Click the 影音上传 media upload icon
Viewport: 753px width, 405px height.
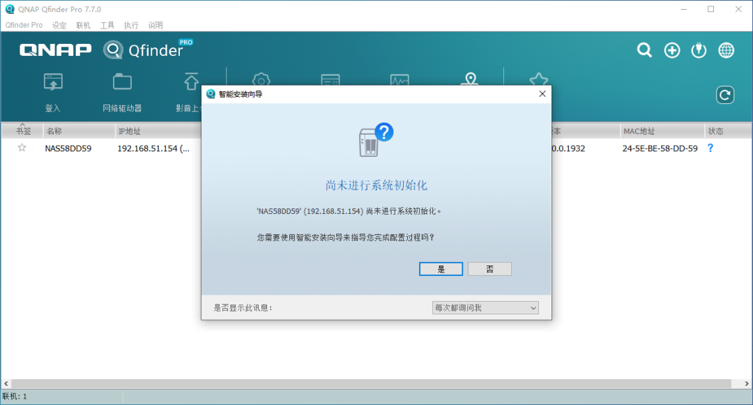pyautogui.click(x=191, y=84)
